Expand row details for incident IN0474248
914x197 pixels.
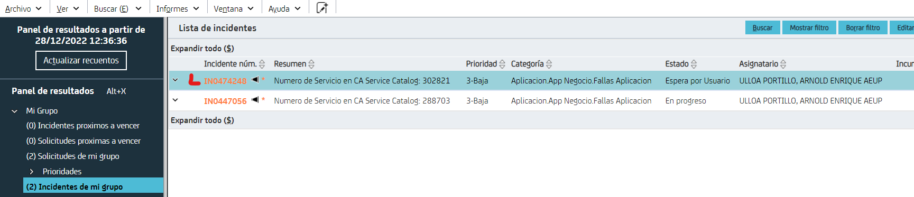tap(176, 80)
